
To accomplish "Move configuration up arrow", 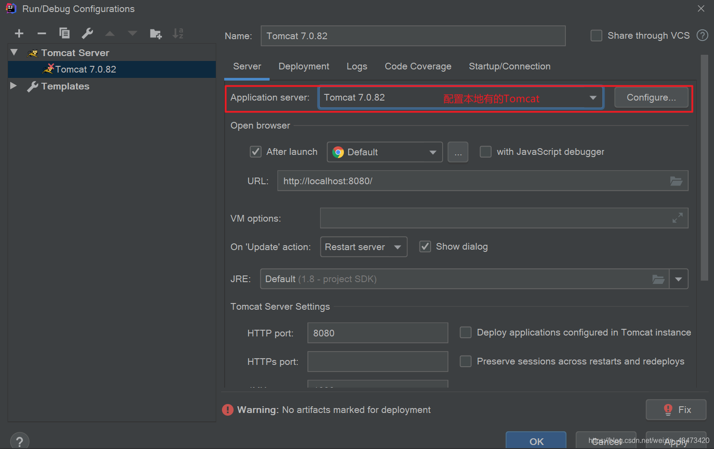I will (110, 33).
